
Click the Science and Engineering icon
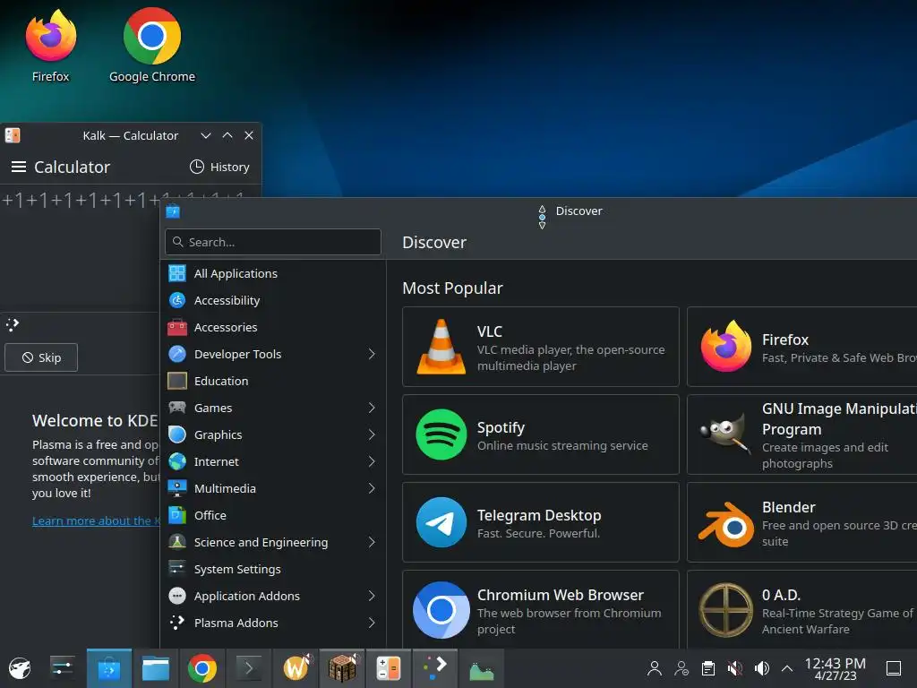point(177,542)
